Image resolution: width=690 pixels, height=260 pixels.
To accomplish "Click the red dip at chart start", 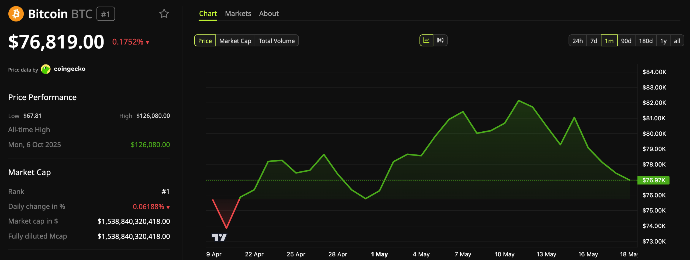I will [226, 228].
